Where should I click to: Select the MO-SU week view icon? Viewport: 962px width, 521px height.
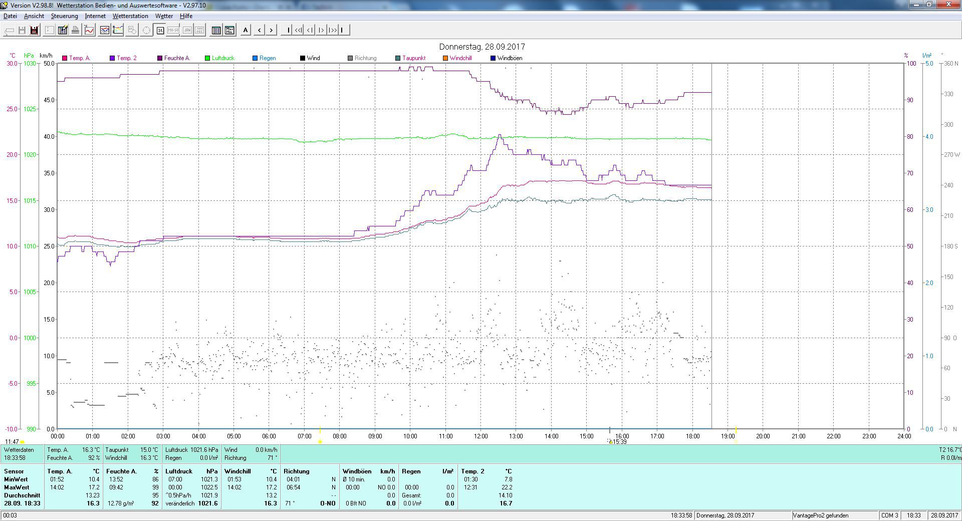click(x=173, y=30)
